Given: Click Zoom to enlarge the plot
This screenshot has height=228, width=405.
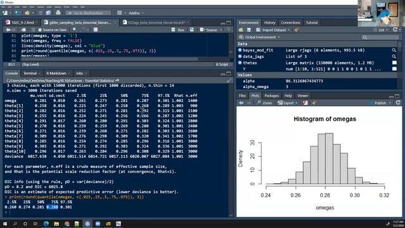Looking at the screenshot, I should [265, 103].
